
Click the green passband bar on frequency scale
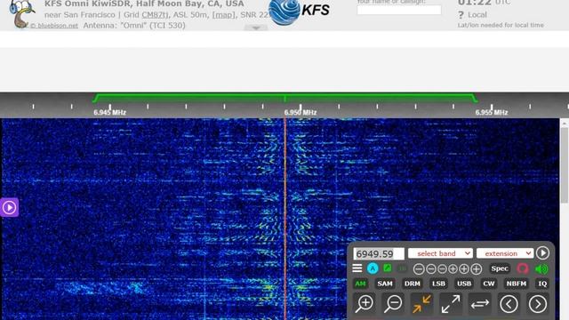pyautogui.click(x=284, y=97)
